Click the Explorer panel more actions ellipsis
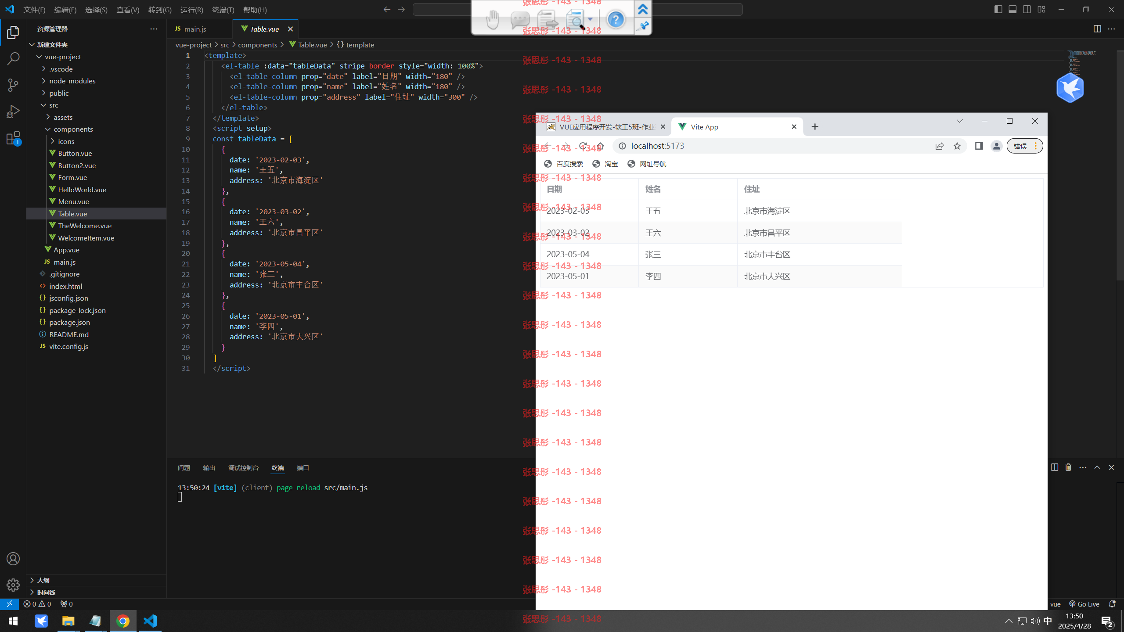 (154, 29)
